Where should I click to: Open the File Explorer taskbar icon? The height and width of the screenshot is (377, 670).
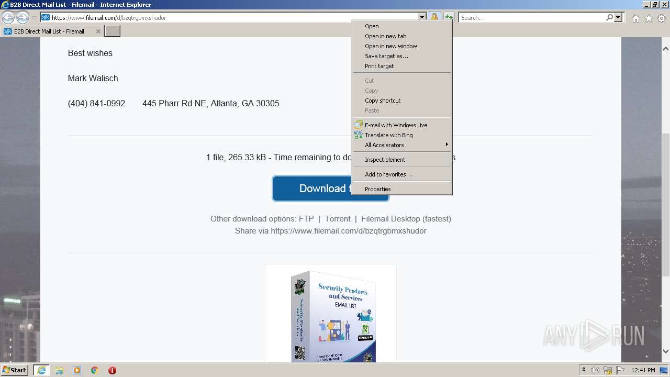pyautogui.click(x=59, y=370)
